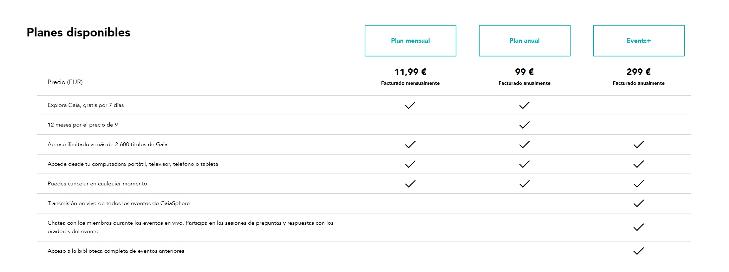The width and height of the screenshot is (729, 272).
Task: Click the Planes disponibles heading
Action: (x=78, y=33)
